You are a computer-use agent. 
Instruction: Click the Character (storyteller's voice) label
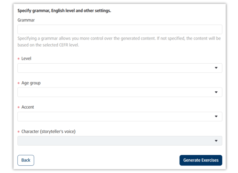pyautogui.click(x=48, y=131)
